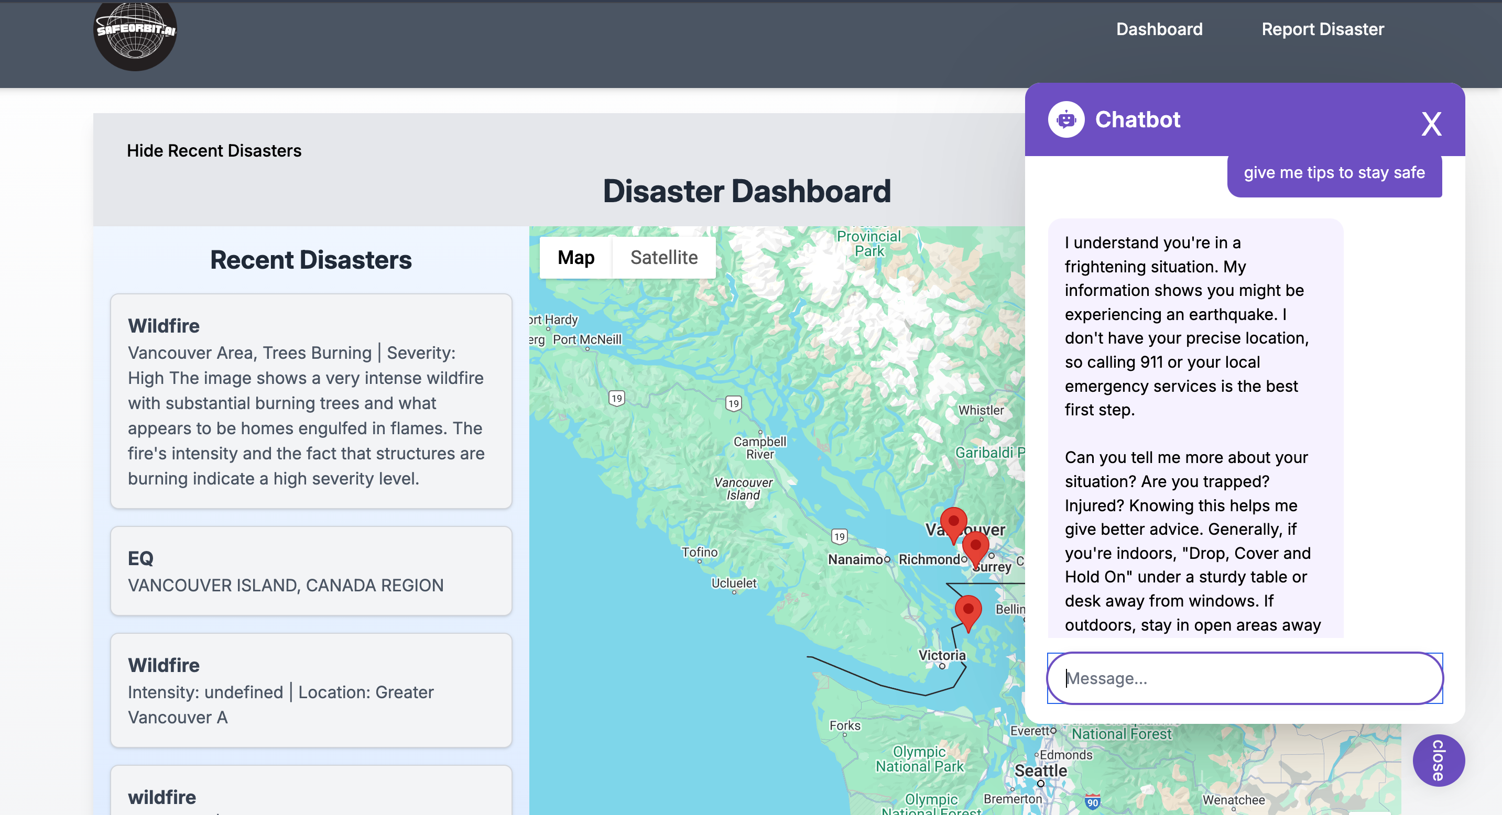Click the Highway 19 shield near Nanaimo
1502x815 pixels.
(x=839, y=536)
